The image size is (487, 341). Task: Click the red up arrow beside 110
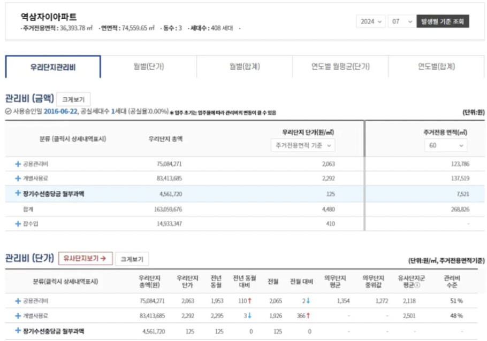pyautogui.click(x=249, y=301)
